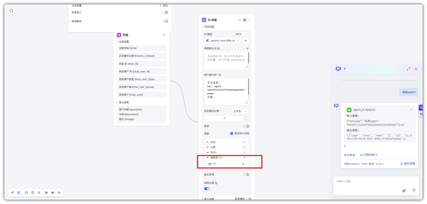Viewport: 427px width, 204px height.
Task: Open 执行详情 link
Action: coord(408,164)
